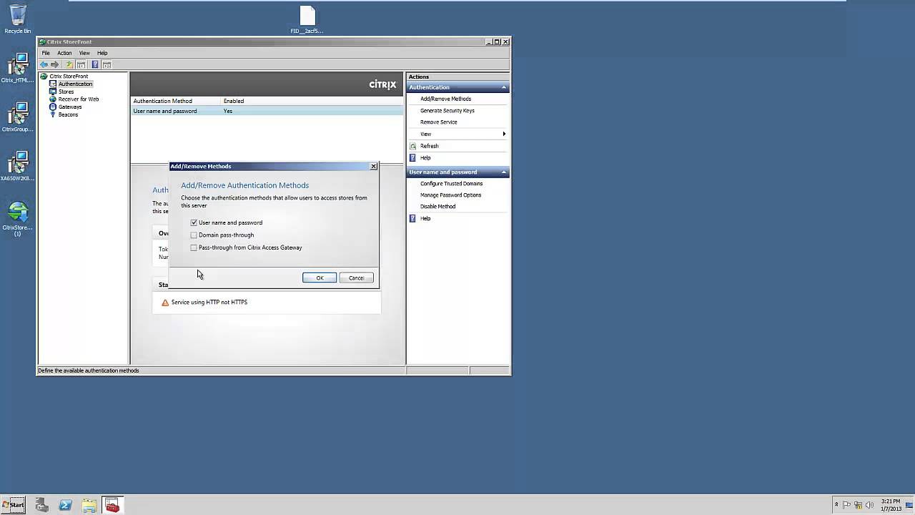Click the Up one level folder icon
This screenshot has width=915, height=515.
click(69, 64)
